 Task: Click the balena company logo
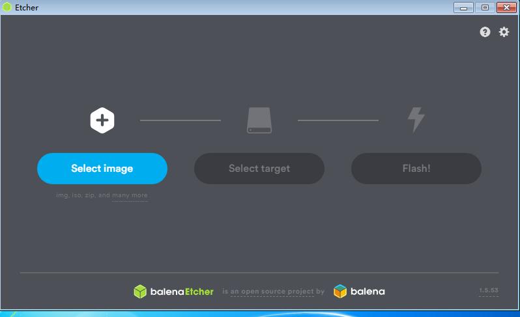pos(359,292)
